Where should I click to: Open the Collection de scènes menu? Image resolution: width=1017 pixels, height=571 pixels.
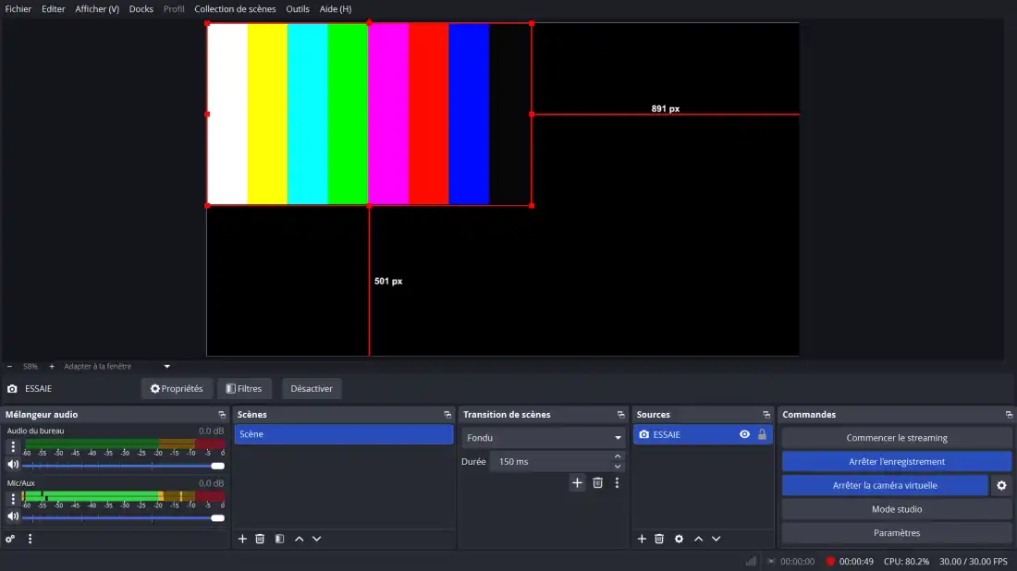[x=235, y=9]
